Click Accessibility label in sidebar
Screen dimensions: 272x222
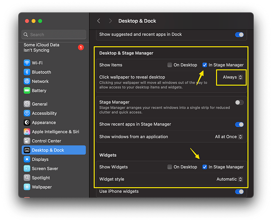tap(44, 113)
